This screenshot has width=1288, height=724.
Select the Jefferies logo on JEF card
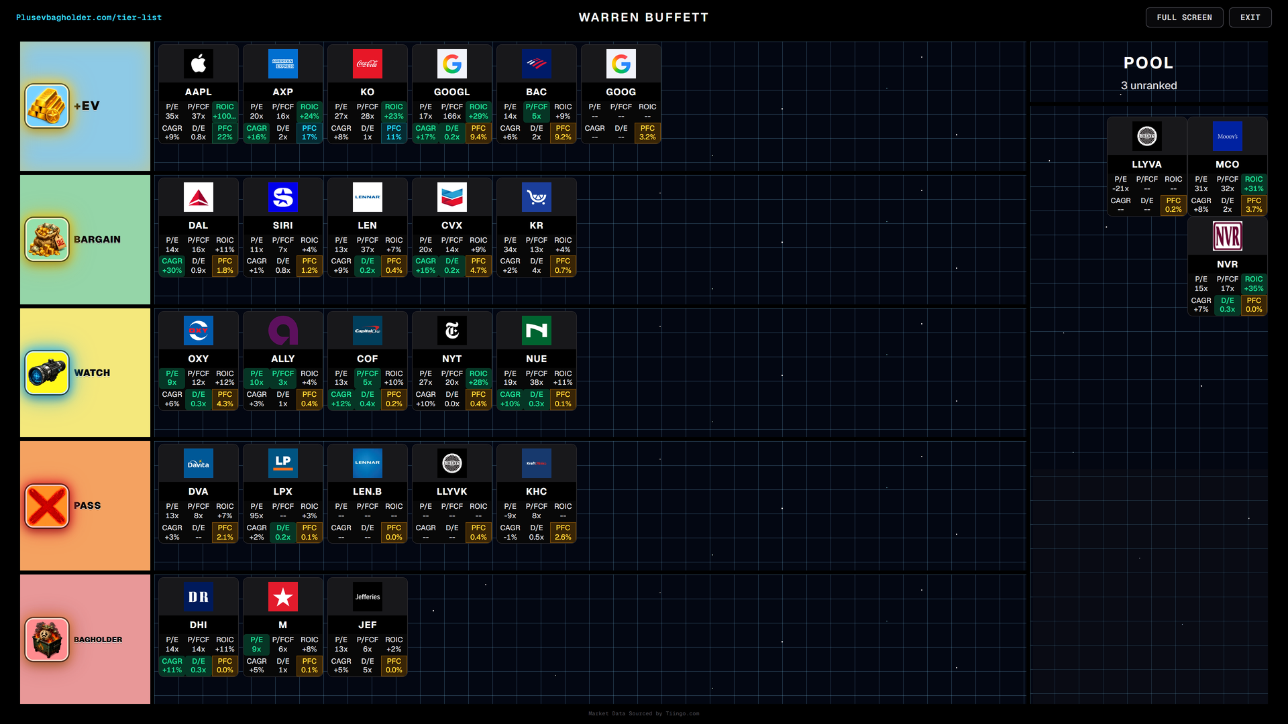coord(368,597)
